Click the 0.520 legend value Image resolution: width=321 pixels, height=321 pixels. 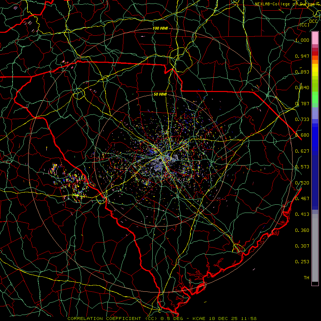(x=302, y=183)
